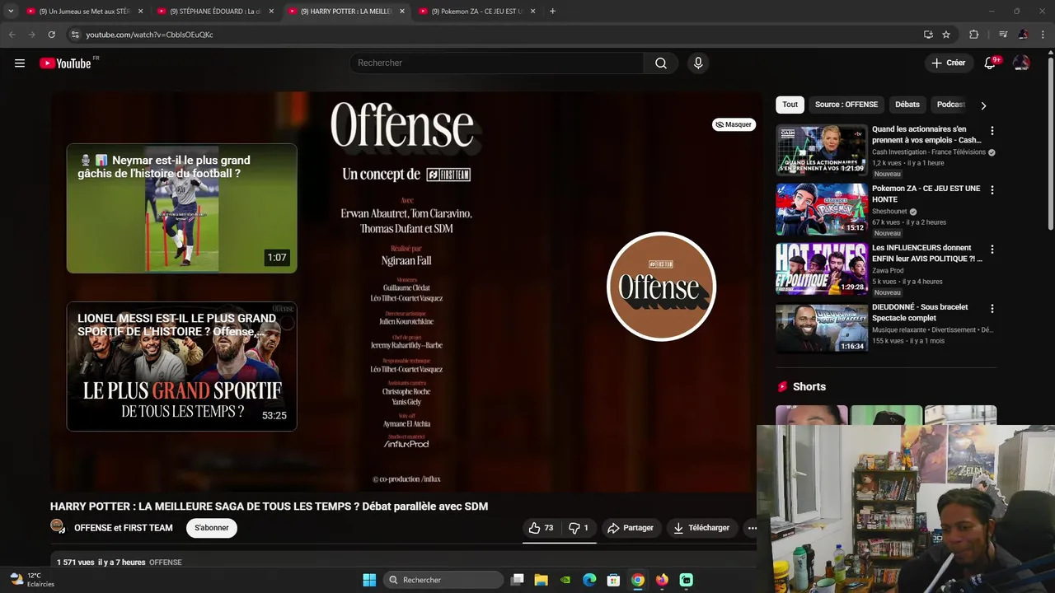Select the Tout filter chip

pos(790,105)
